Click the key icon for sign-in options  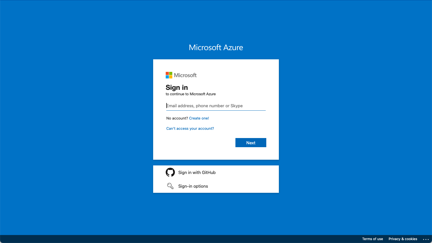170,186
